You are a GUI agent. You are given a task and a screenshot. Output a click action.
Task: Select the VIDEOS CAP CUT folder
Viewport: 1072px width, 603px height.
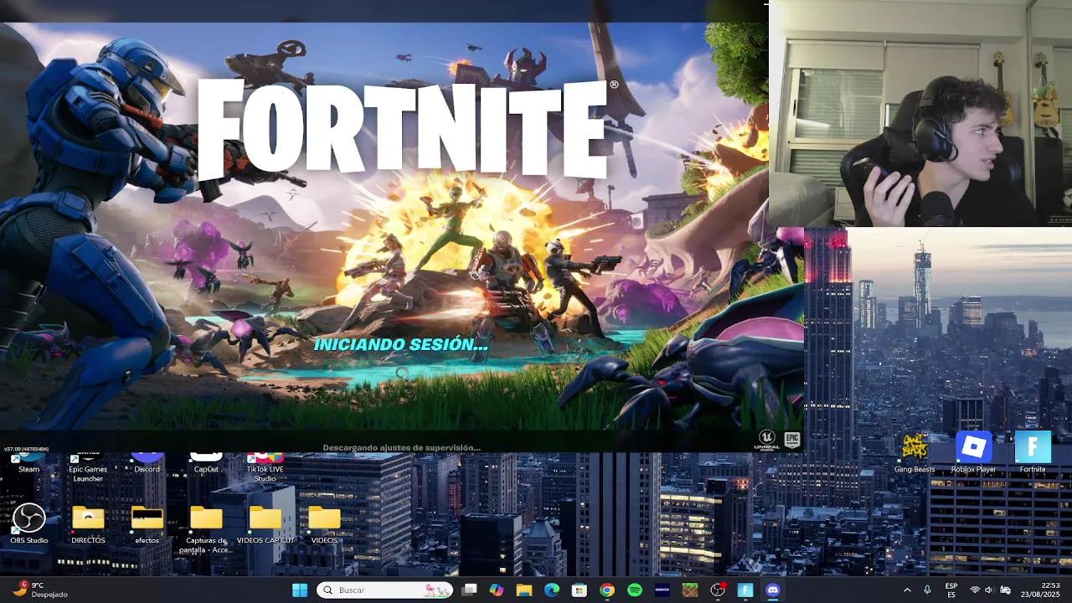(x=265, y=524)
